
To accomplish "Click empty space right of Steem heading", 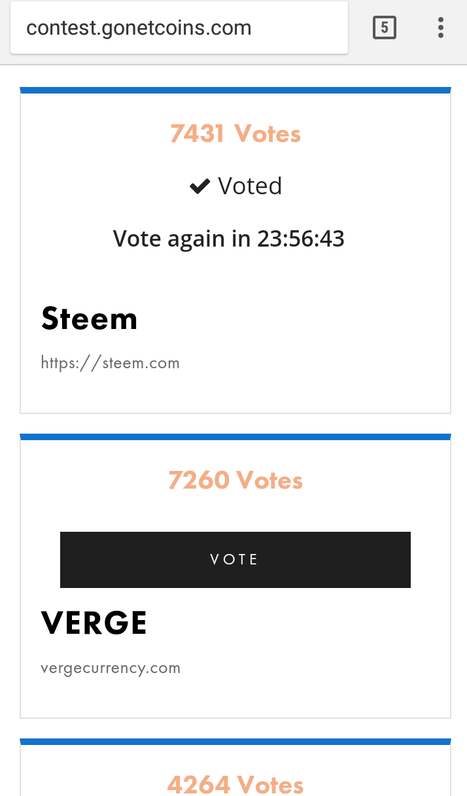I will 294,319.
